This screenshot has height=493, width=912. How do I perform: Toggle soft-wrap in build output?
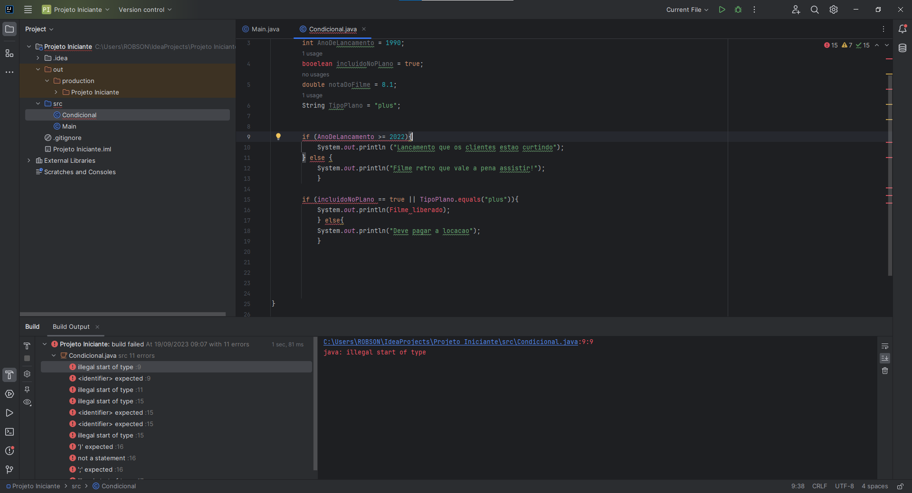coord(885,346)
